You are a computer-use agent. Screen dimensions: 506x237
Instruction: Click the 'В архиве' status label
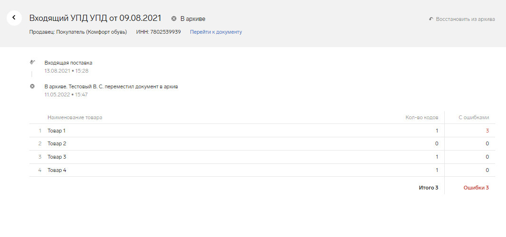(192, 19)
